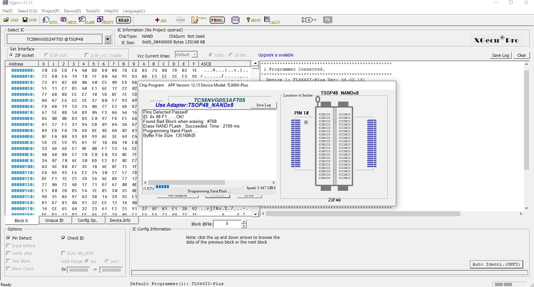
Task: Click the Save Log button
Action: click(500, 55)
